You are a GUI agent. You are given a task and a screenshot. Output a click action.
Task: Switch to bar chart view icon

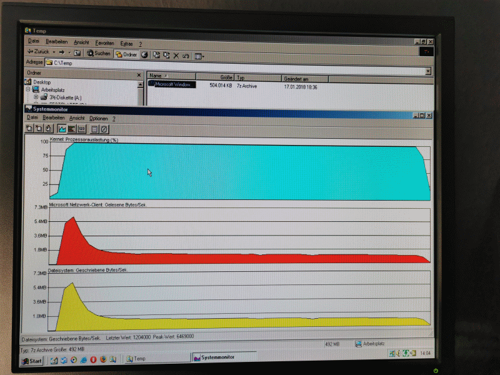pos(72,129)
